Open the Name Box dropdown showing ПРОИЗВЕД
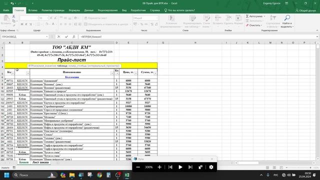Image resolution: width=320 pixels, height=180 pixels. point(46,36)
